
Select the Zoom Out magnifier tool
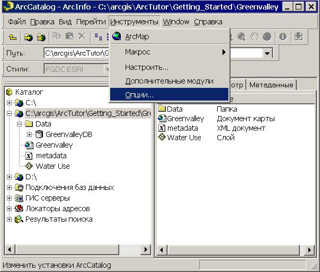click(x=241, y=37)
